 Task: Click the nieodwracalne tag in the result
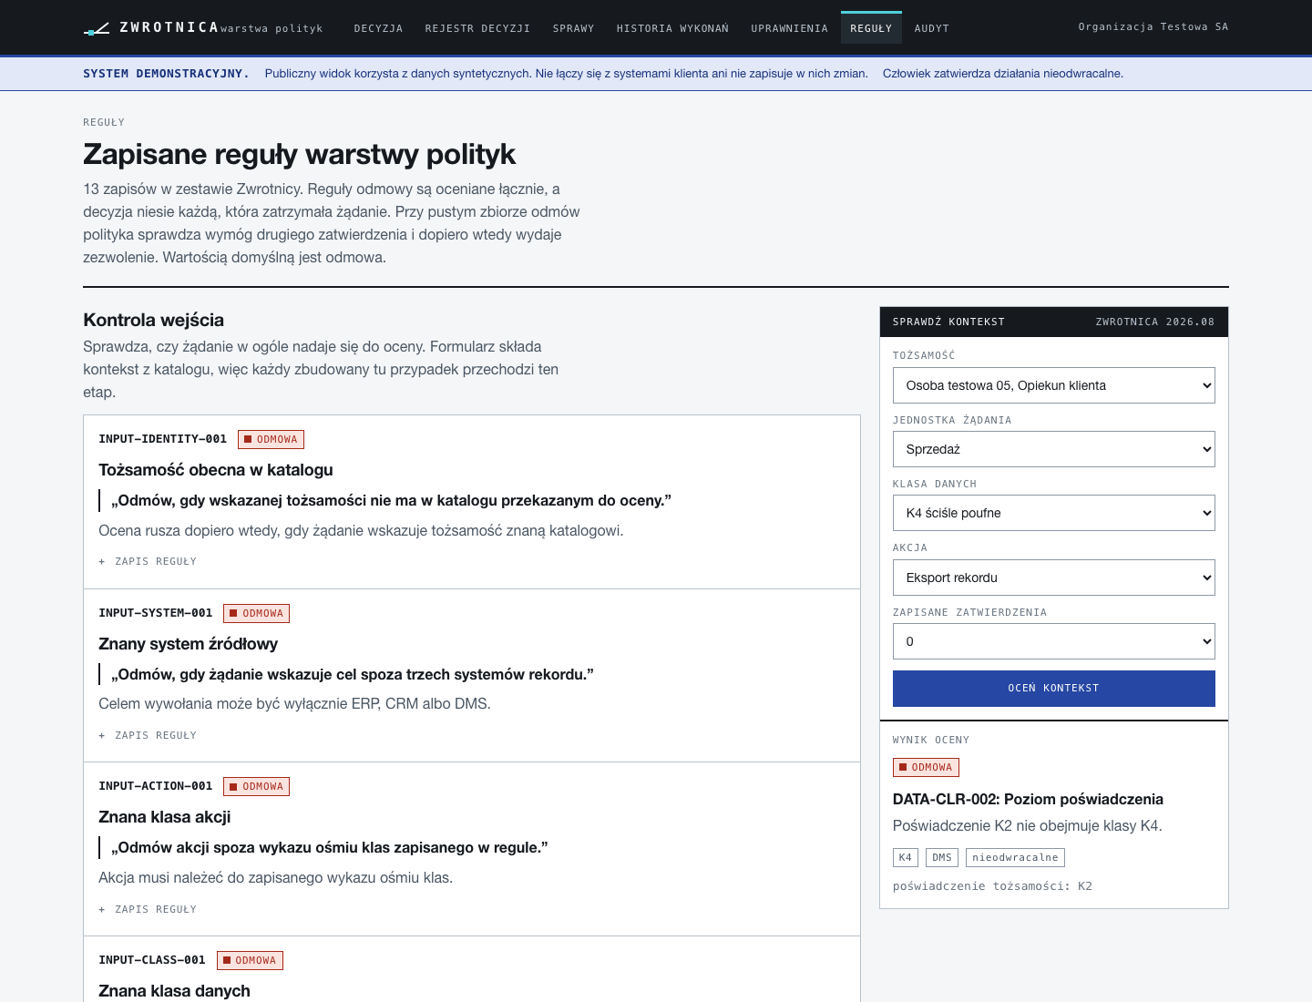click(x=1015, y=857)
